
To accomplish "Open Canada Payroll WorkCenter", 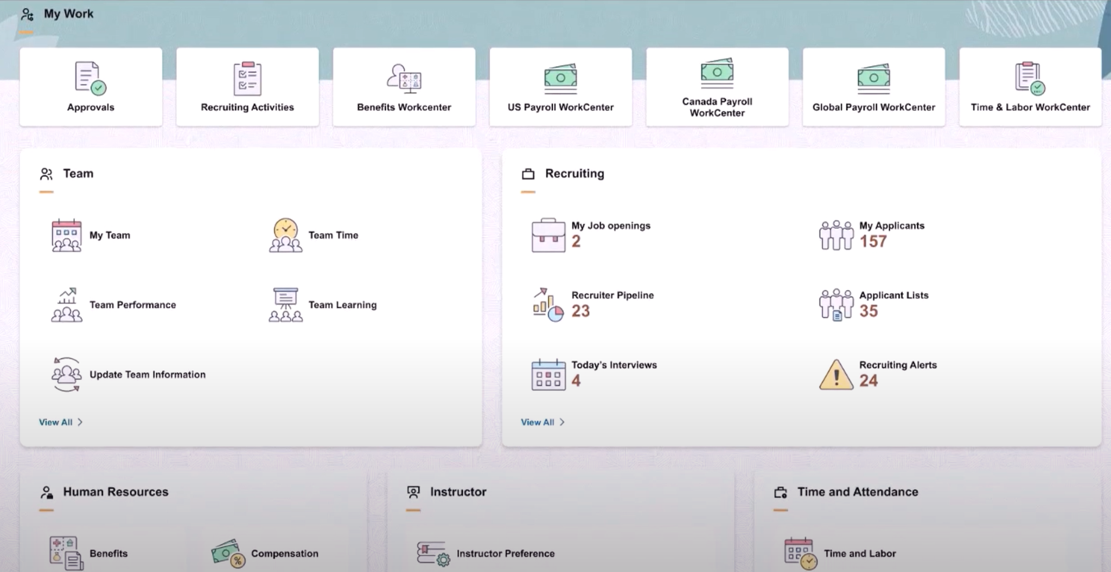I will point(716,87).
